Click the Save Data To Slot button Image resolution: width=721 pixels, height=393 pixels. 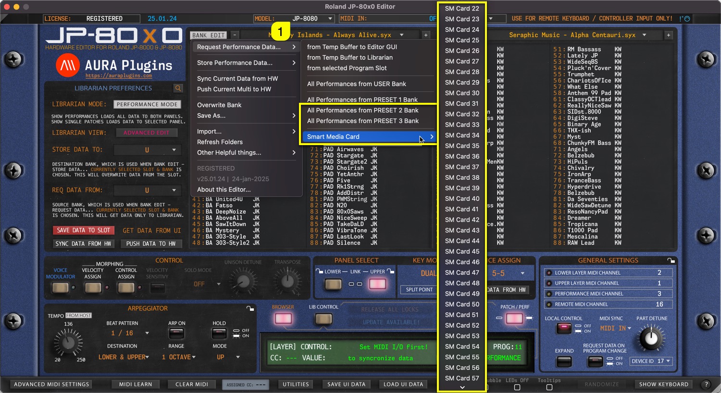(x=84, y=231)
